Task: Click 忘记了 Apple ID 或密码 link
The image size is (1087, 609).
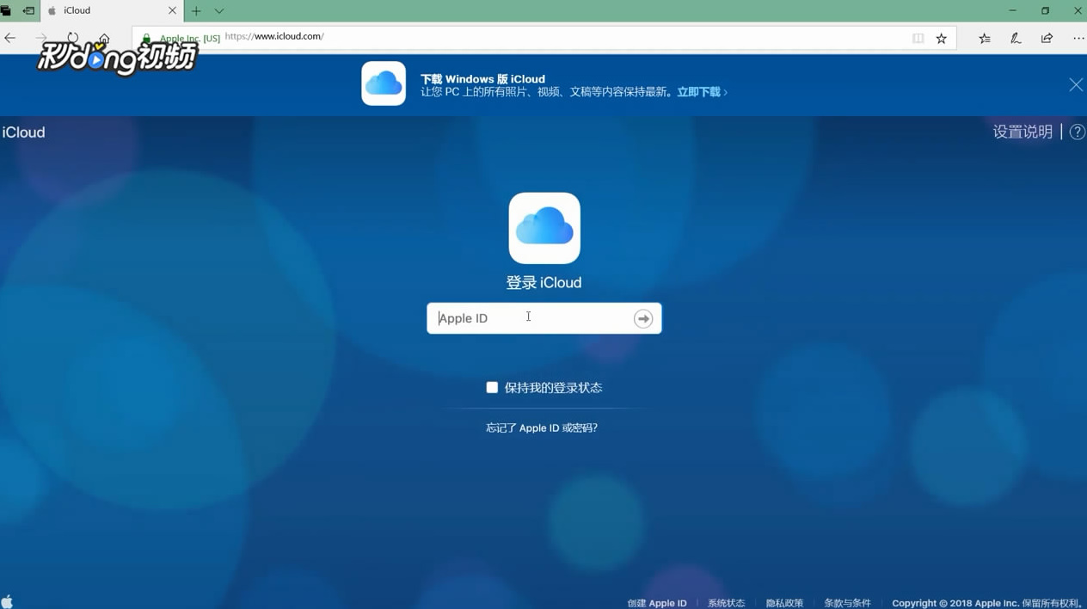Action: click(x=542, y=428)
